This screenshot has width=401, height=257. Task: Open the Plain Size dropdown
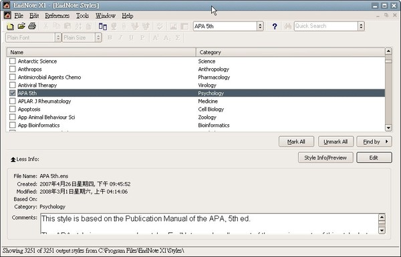pyautogui.click(x=98, y=37)
